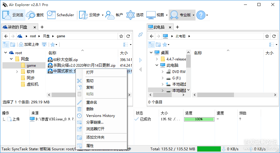Collapse the 网盘 tree folder
The width and height of the screenshot is (280, 153).
pyautogui.click(x=11, y=59)
